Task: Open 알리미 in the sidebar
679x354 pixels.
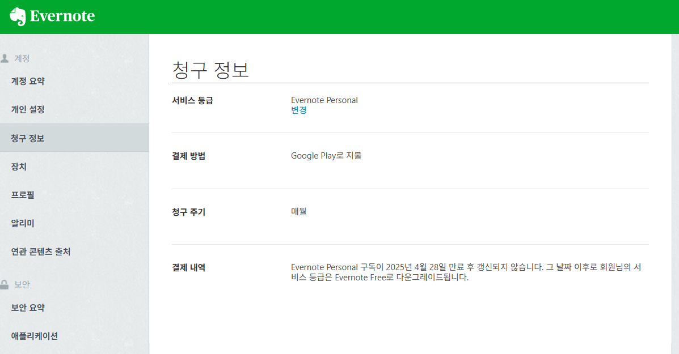Action: pyautogui.click(x=23, y=224)
